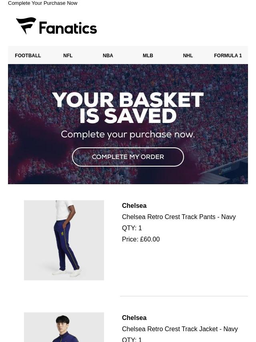Open Chelsea Retro Crest Track Jacket title
Image resolution: width=256 pixels, height=342 pixels.
click(180, 329)
